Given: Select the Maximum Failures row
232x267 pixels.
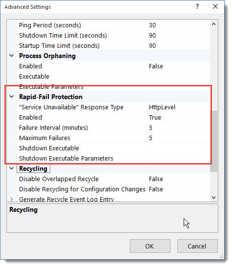Looking at the screenshot, I should [113, 138].
